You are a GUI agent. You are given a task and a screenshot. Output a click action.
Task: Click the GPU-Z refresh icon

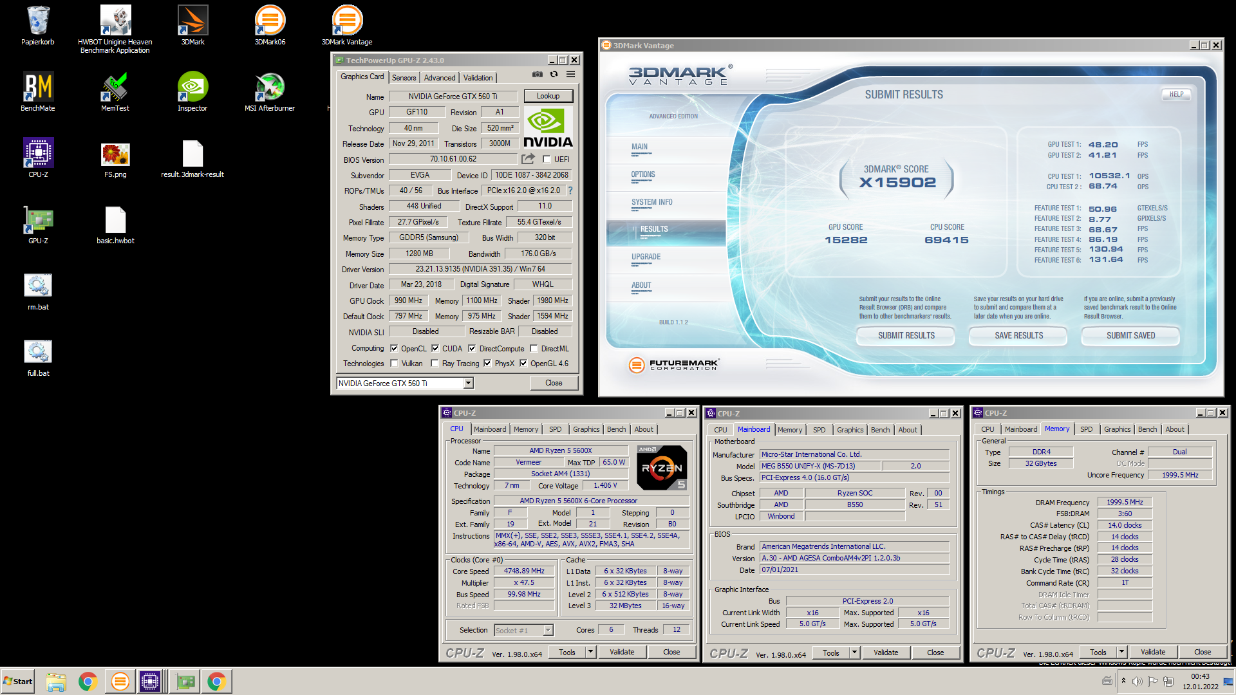[554, 75]
